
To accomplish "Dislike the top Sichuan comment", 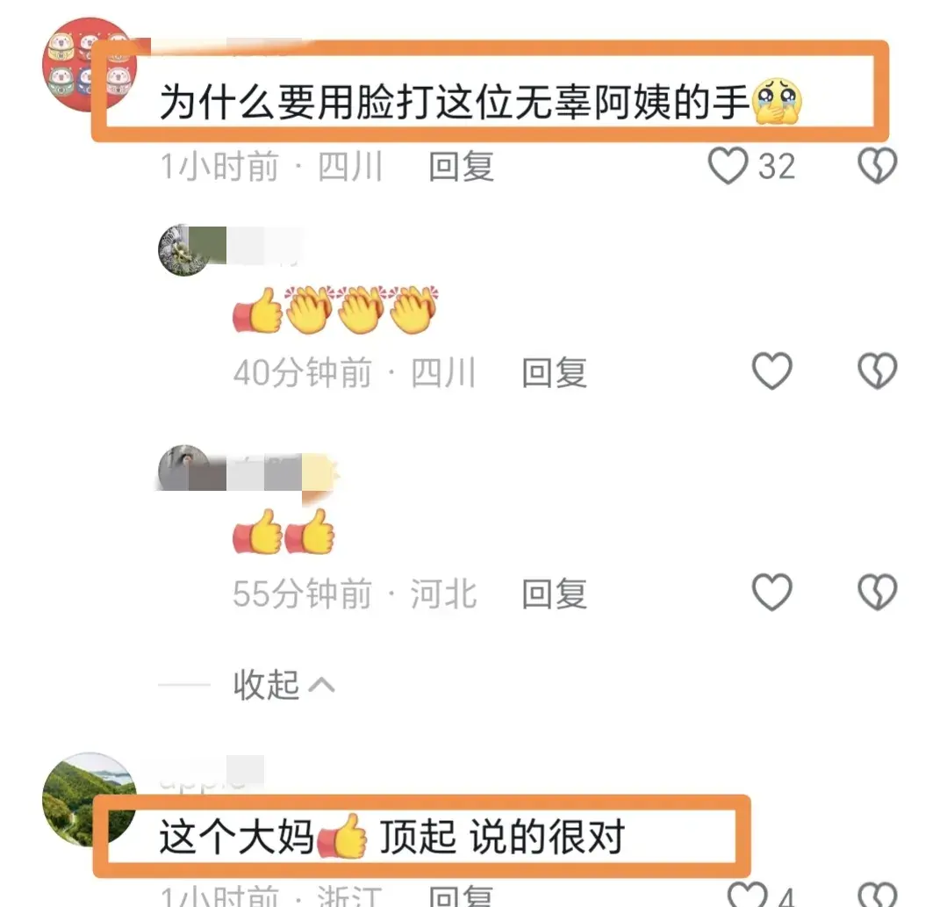I will tap(877, 165).
